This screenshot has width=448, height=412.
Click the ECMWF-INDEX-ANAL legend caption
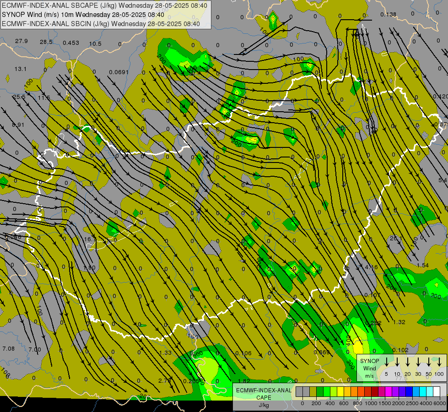tap(264, 390)
